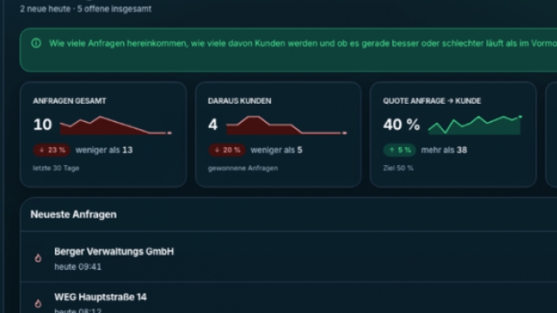557x313 pixels.
Task: Click the text 'gewonnene Anfragen'
Action: [x=243, y=169]
